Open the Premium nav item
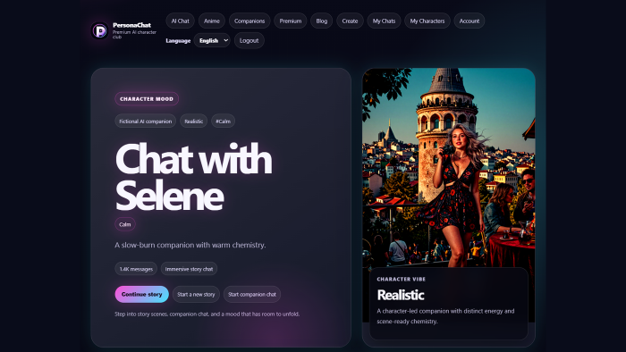Screen dimensions: 626x352 tap(291, 21)
